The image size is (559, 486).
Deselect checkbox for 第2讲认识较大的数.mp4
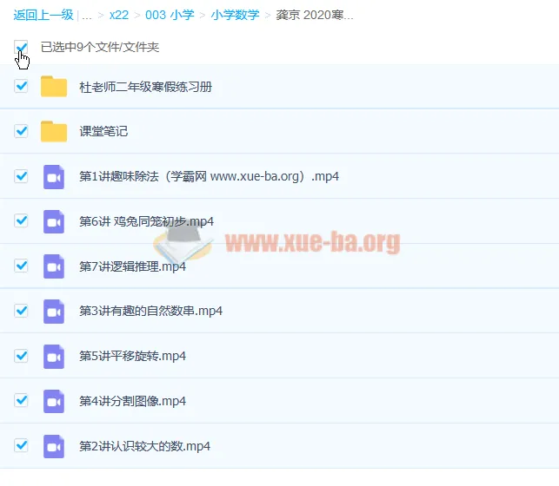22,446
